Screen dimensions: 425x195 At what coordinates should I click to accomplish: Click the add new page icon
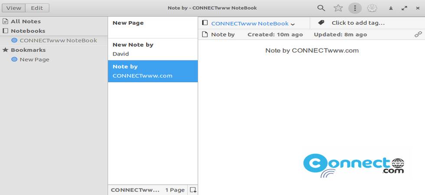[193, 190]
